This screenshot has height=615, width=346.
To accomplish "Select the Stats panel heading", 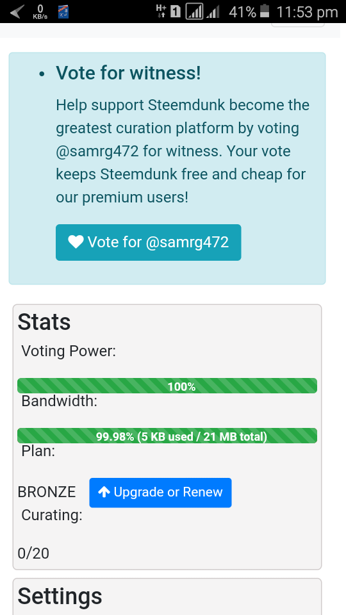I will pyautogui.click(x=44, y=322).
